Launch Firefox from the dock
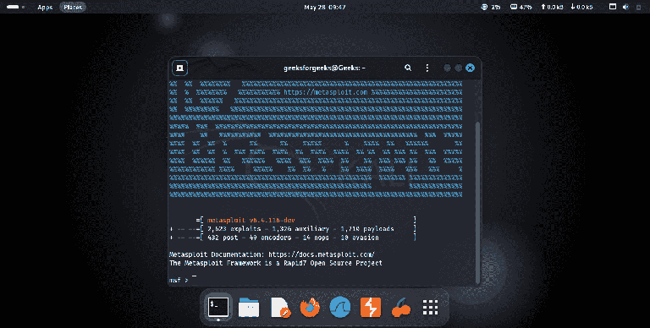650x328 pixels. click(310, 308)
